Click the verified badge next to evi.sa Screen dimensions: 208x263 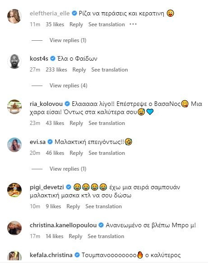coord(50,142)
